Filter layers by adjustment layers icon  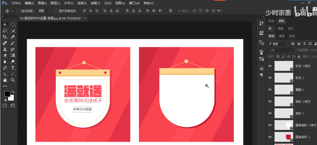click(299, 44)
